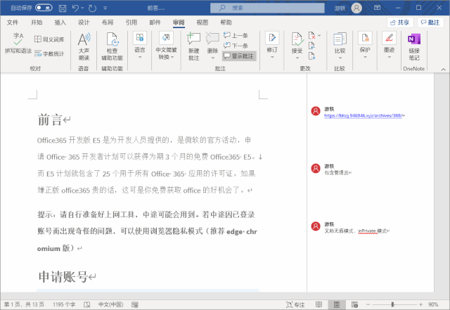This screenshot has height=310, width=450.
Task: Toggle 显示批注 show comments
Action: tap(239, 56)
